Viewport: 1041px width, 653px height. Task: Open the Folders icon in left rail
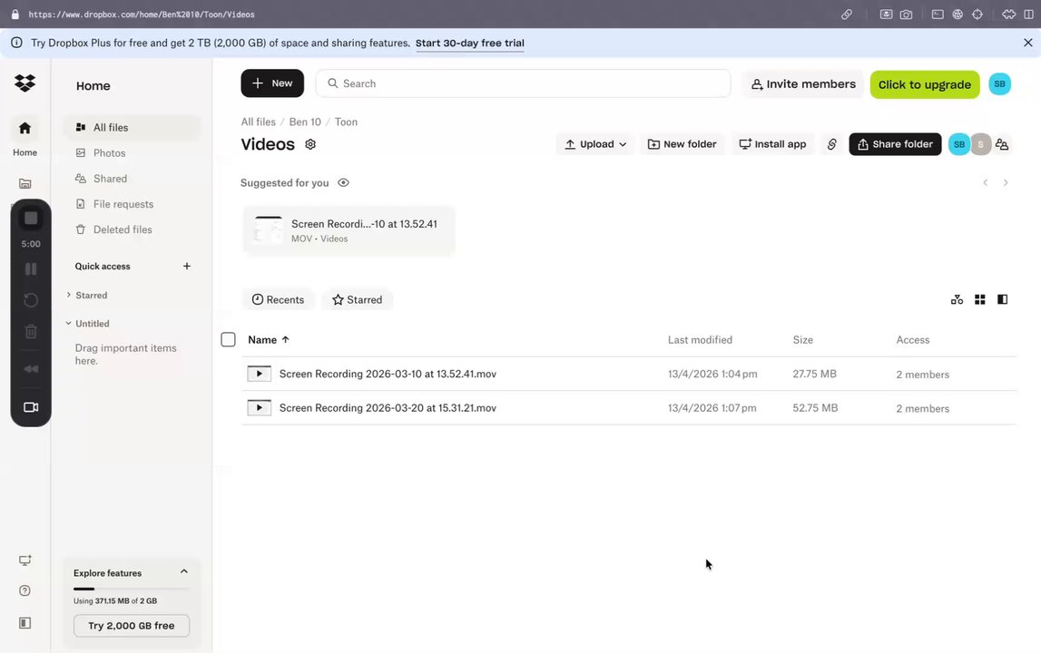25,183
